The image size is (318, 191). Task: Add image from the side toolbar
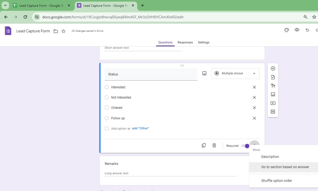273,94
